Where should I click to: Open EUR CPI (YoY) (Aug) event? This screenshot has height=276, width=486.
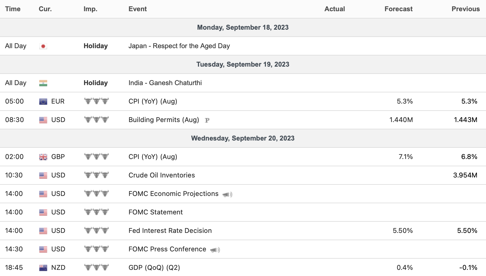(153, 101)
